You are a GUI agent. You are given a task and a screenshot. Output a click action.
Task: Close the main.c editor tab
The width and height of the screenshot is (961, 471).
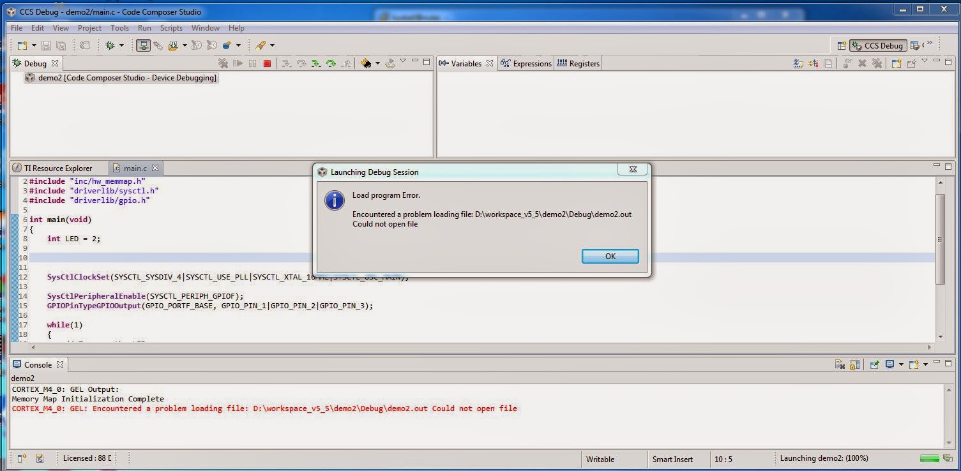155,168
